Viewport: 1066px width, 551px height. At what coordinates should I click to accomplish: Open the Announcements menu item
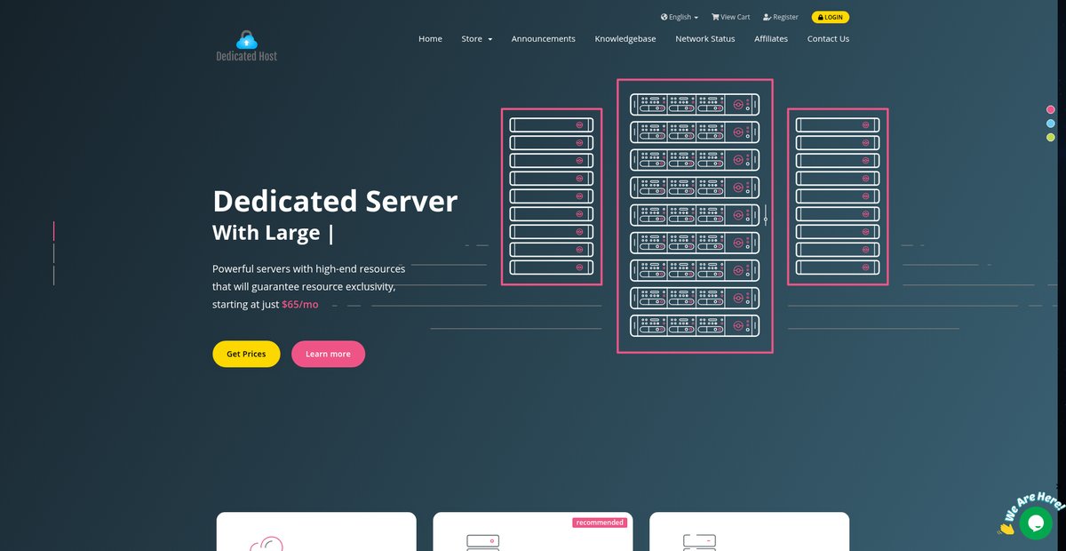point(544,39)
